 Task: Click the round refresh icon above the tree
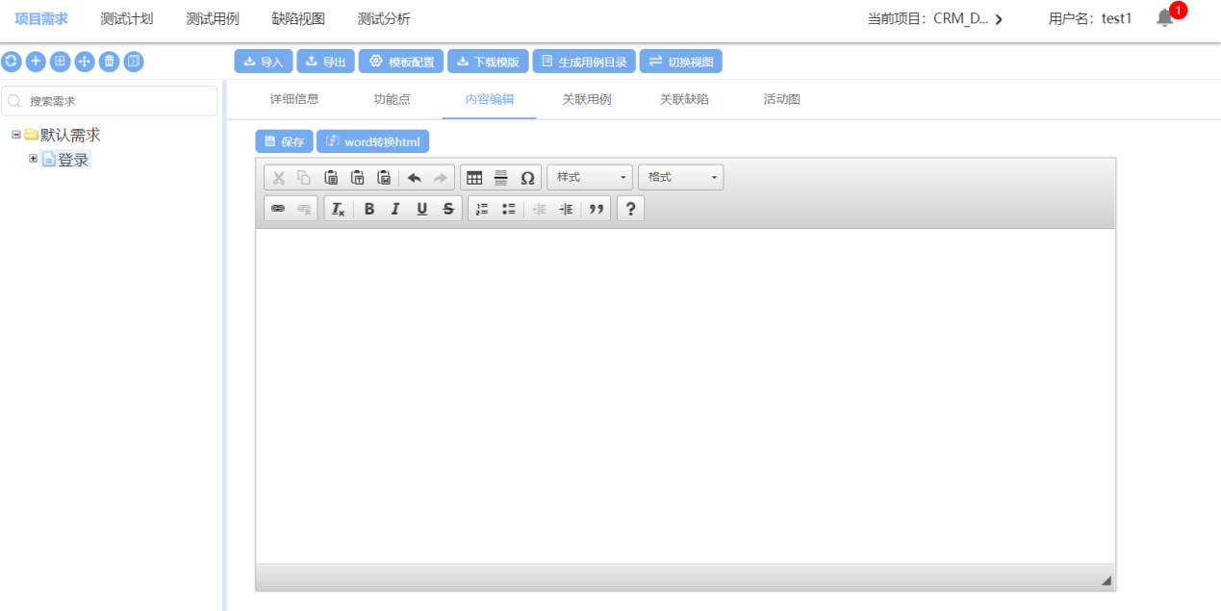tap(11, 62)
